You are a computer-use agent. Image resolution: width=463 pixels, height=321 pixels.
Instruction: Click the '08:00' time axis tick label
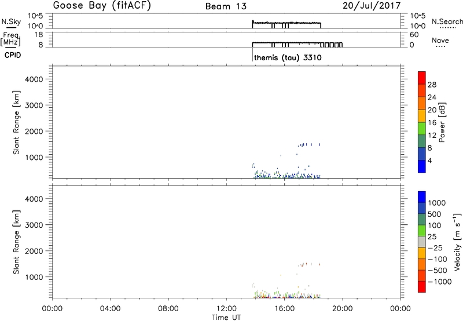point(168,309)
